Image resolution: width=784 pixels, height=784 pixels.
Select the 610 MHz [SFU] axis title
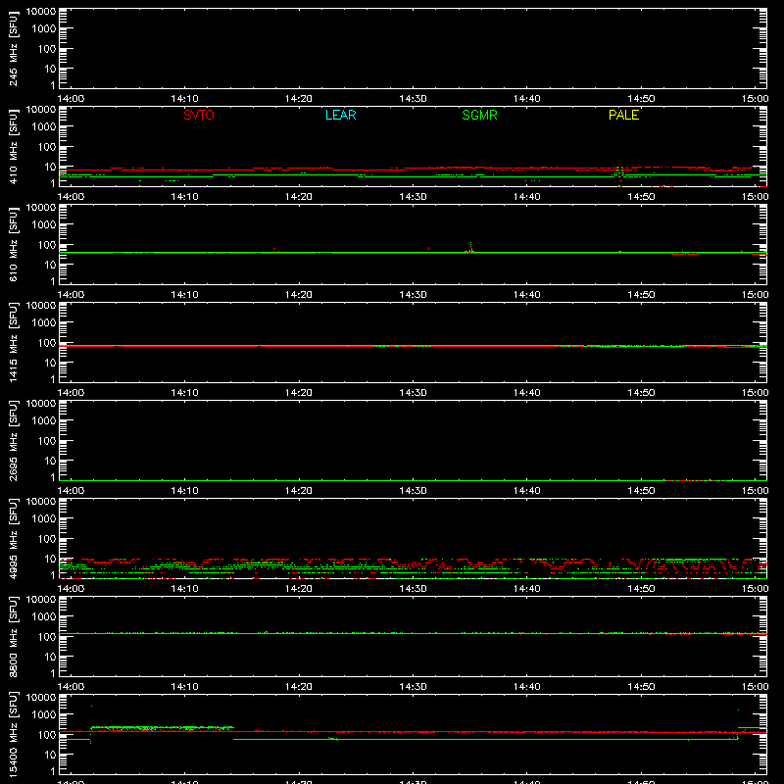pos(13,244)
